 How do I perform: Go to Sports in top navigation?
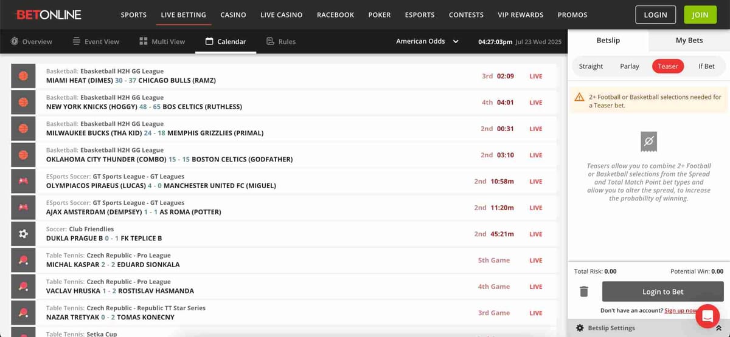(133, 15)
